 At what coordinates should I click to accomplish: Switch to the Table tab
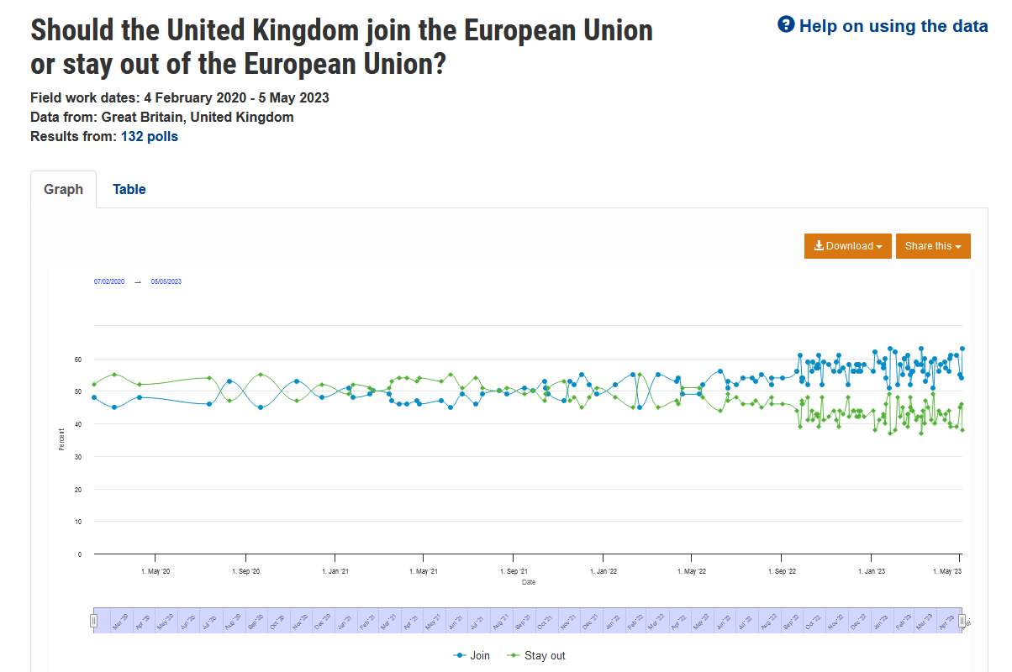pyautogui.click(x=129, y=190)
